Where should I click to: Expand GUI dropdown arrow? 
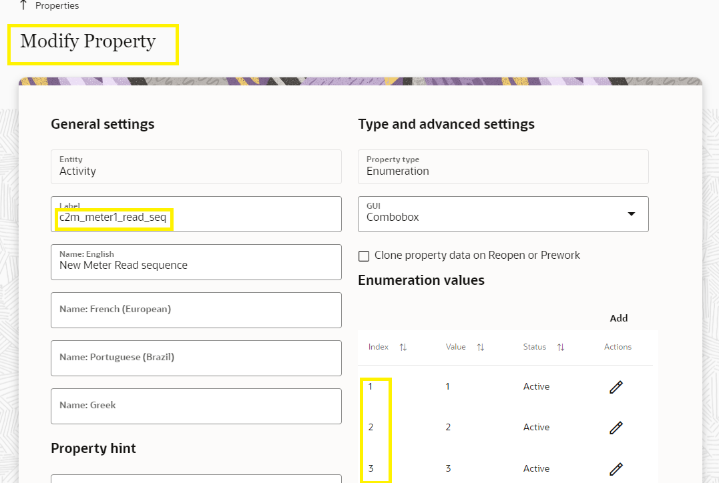[632, 214]
